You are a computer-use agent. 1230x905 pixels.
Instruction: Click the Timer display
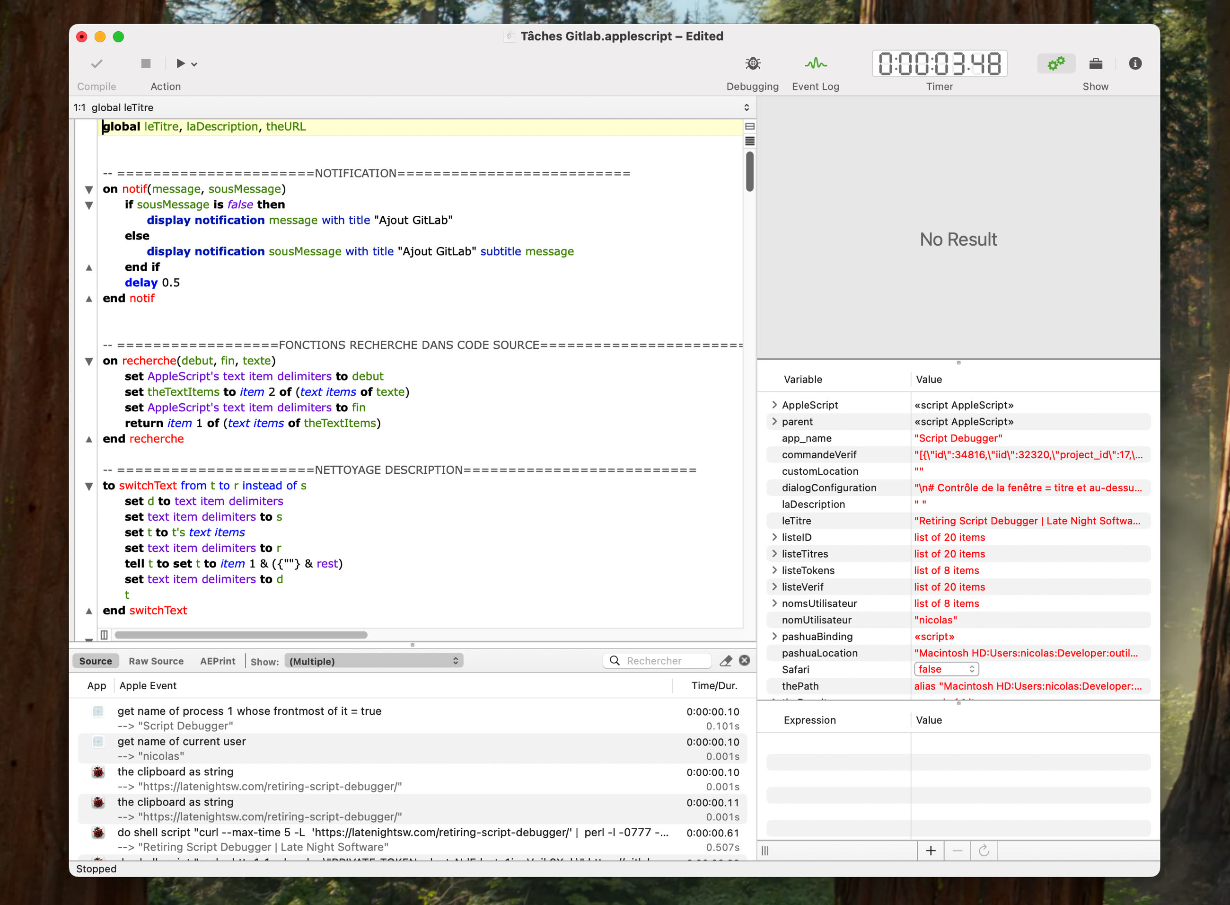coord(940,63)
